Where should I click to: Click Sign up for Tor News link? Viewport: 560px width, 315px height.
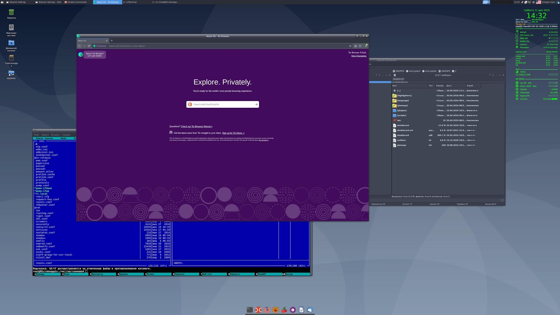(x=233, y=133)
